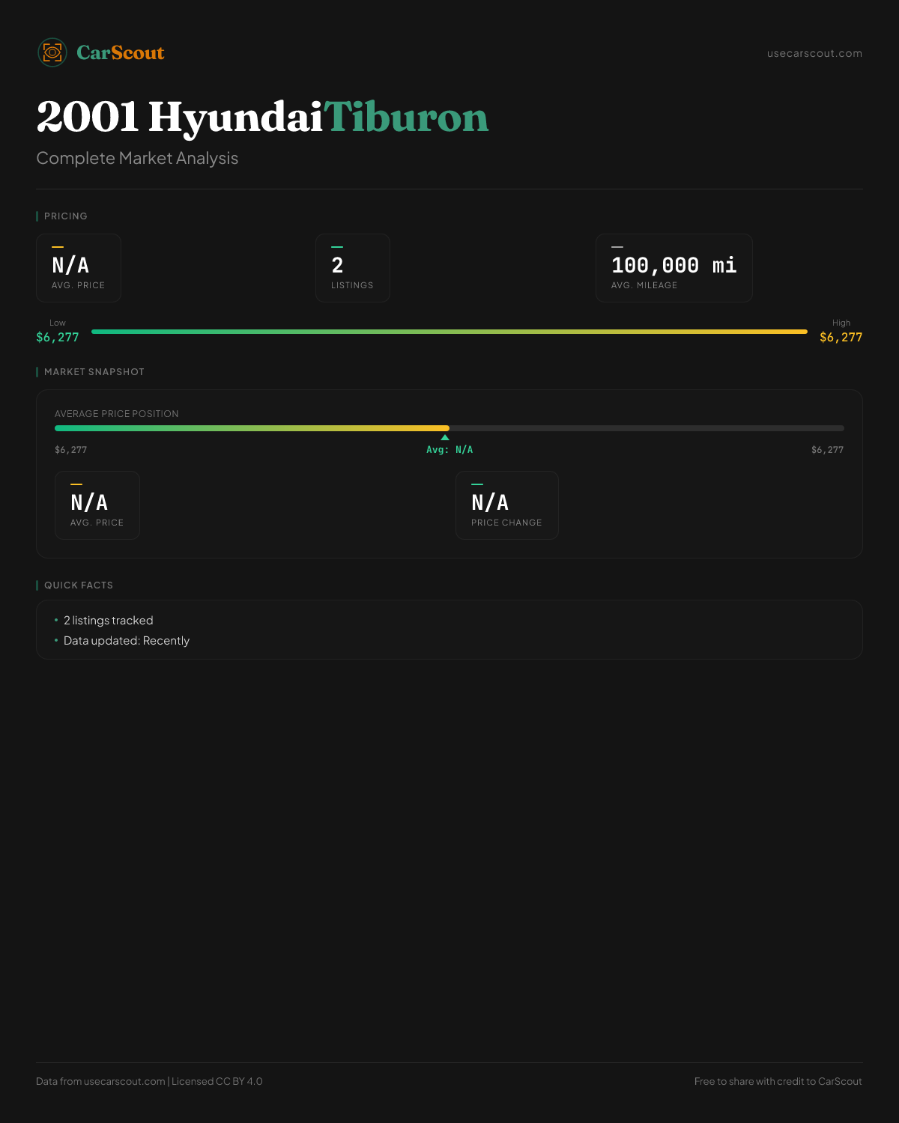Open the usecarscout.com link in header
Viewport: 899px width, 1123px height.
click(x=814, y=53)
